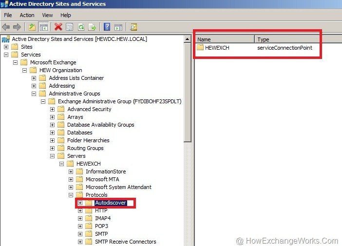Screen dimensions: 342x246
Task: Click the Active Directory Sites and Services root icon
Action: (x=6, y=39)
